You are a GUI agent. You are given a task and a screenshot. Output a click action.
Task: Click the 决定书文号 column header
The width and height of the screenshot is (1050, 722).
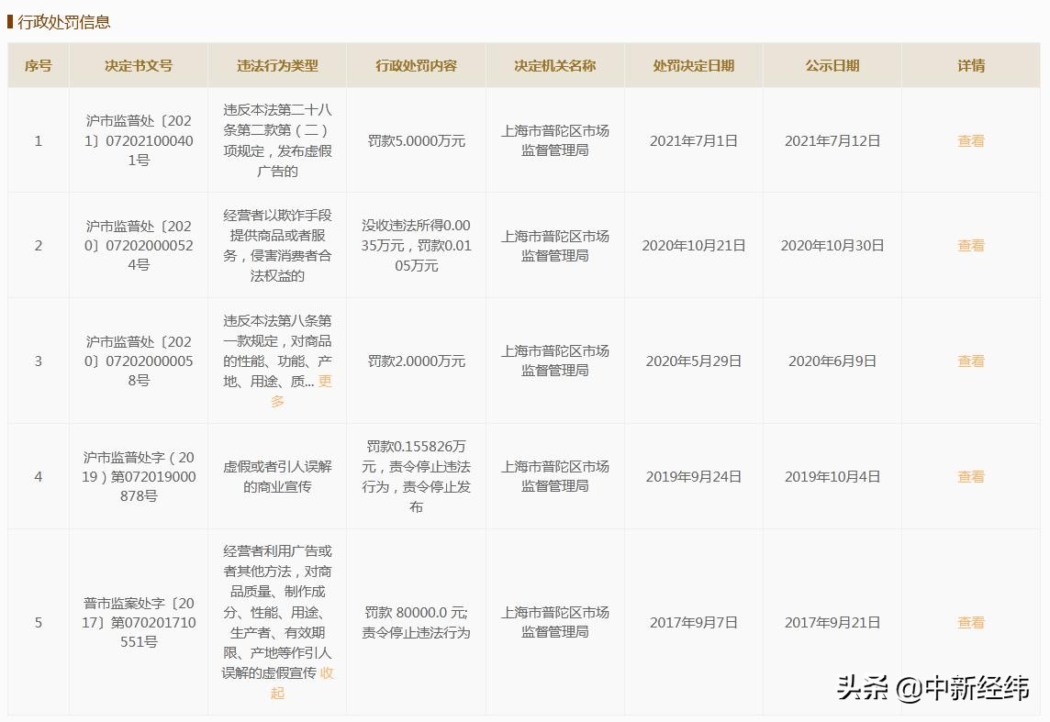139,65
